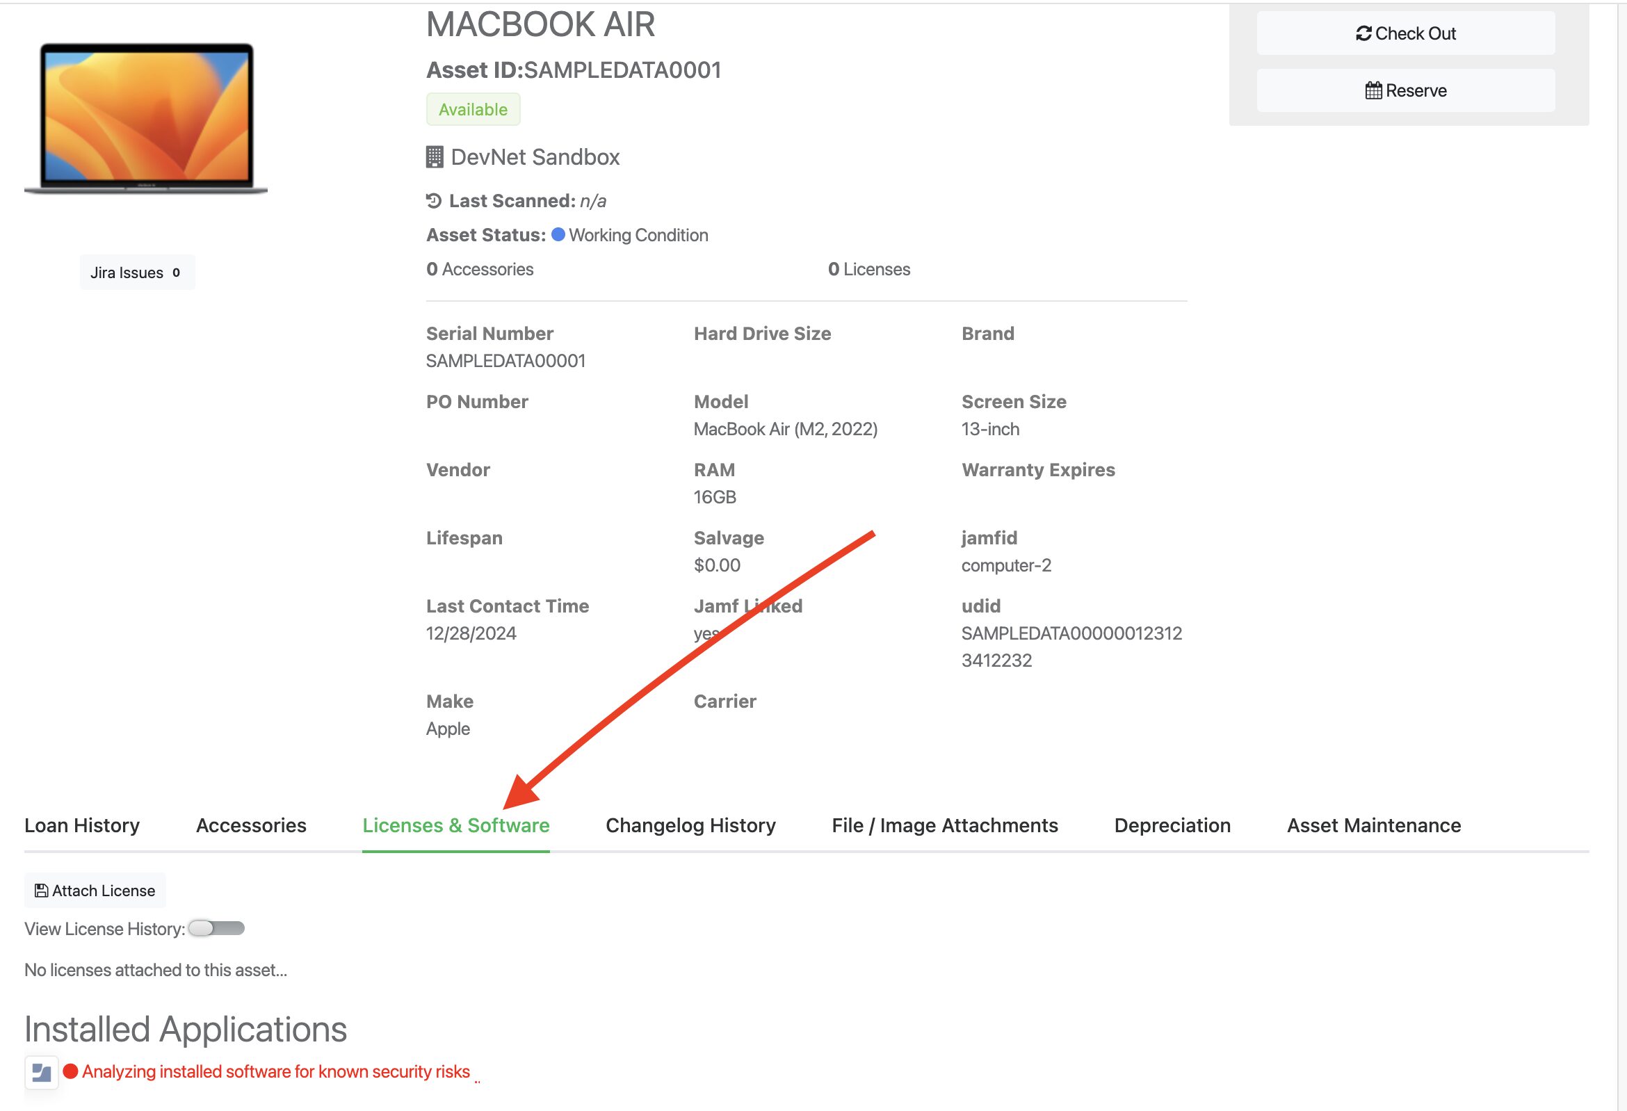The width and height of the screenshot is (1627, 1111).
Task: Click the Warranty Expires label
Action: click(x=1038, y=469)
